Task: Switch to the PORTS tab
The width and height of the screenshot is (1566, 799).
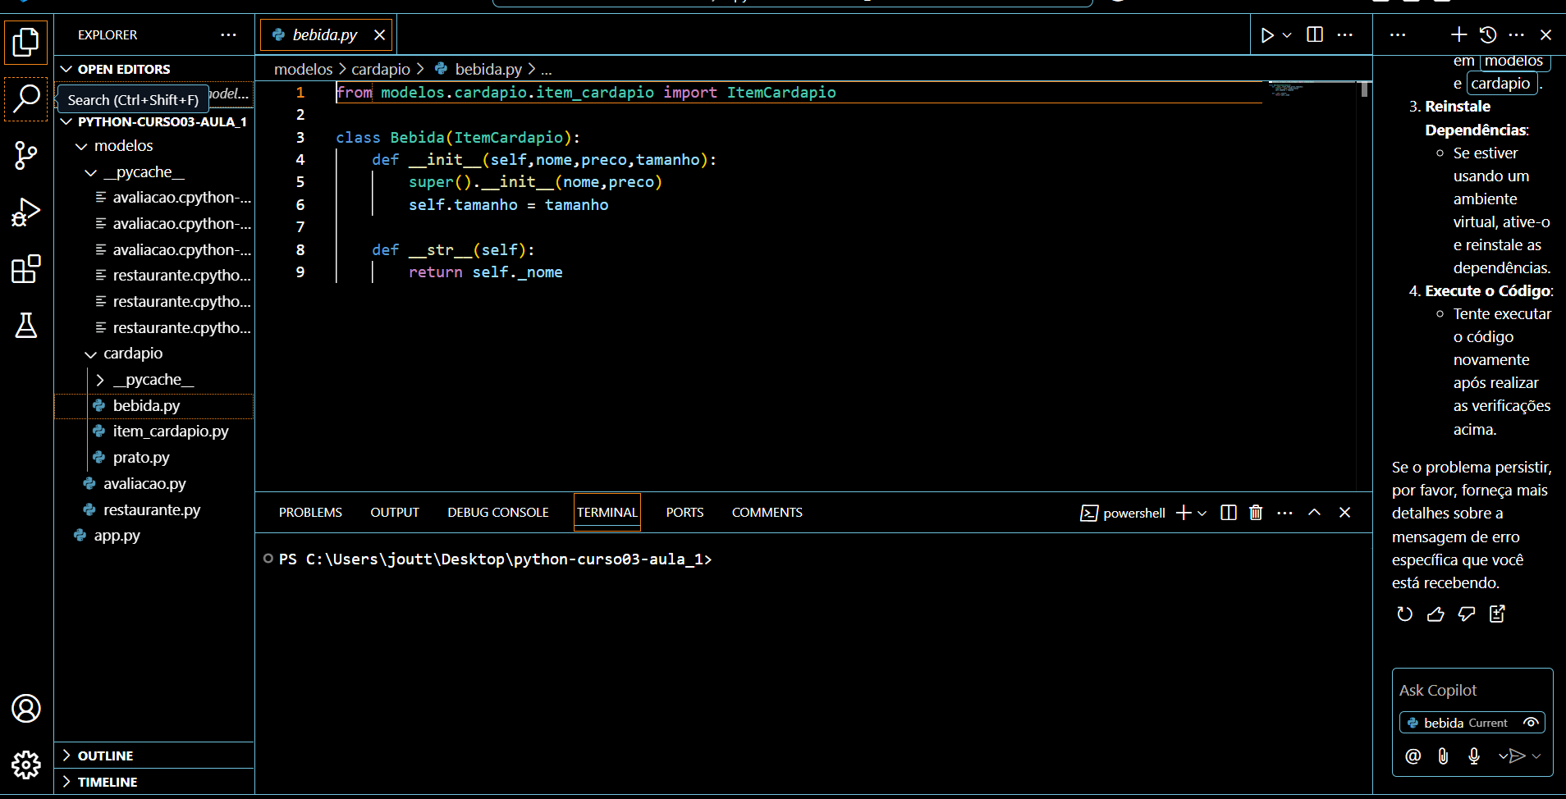Action: pos(685,513)
